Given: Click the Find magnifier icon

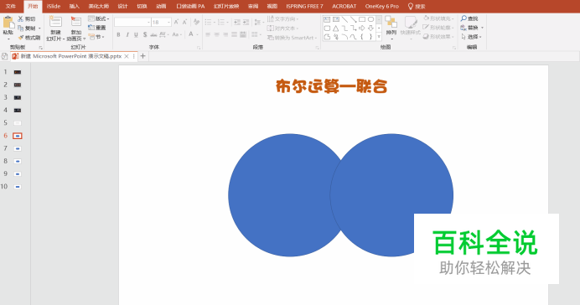Looking at the screenshot, I should tap(463, 18).
